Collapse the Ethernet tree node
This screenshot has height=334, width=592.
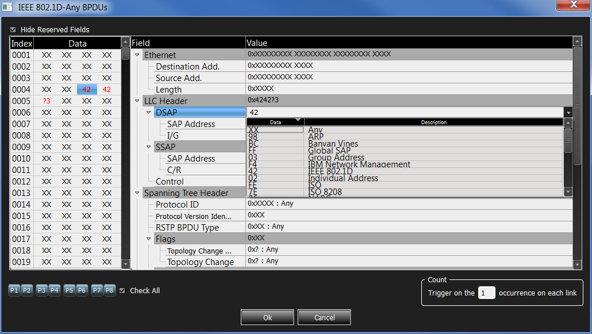point(137,55)
